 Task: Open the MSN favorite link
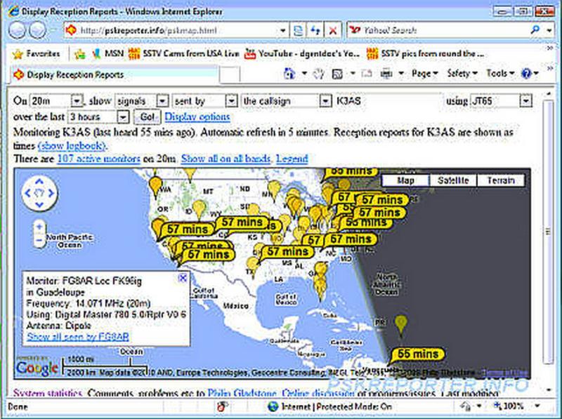107,54
